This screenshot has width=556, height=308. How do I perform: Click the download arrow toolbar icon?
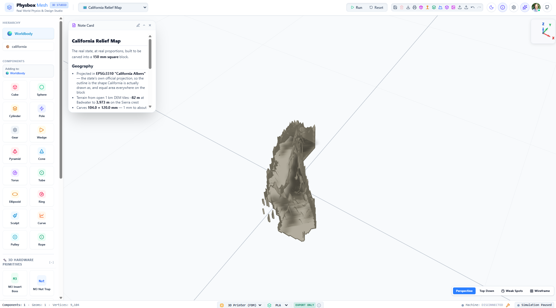pos(408,7)
